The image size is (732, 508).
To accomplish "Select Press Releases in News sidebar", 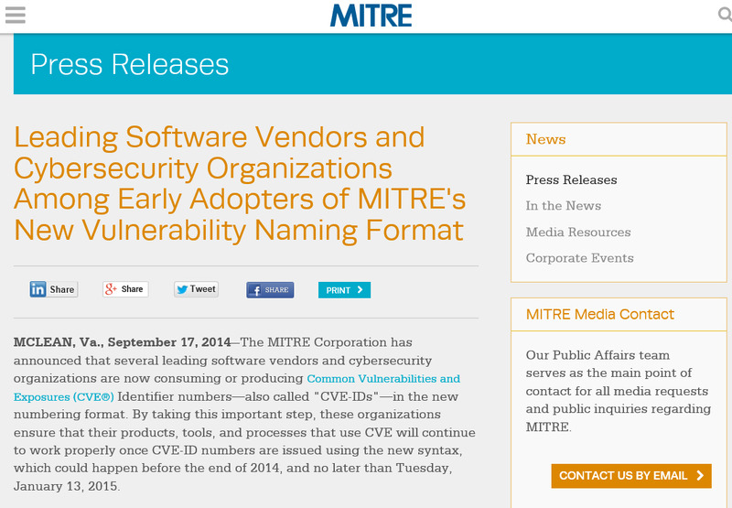I will pos(571,180).
